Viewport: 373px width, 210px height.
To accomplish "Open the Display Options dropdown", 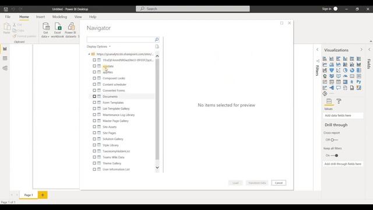I will pos(98,47).
